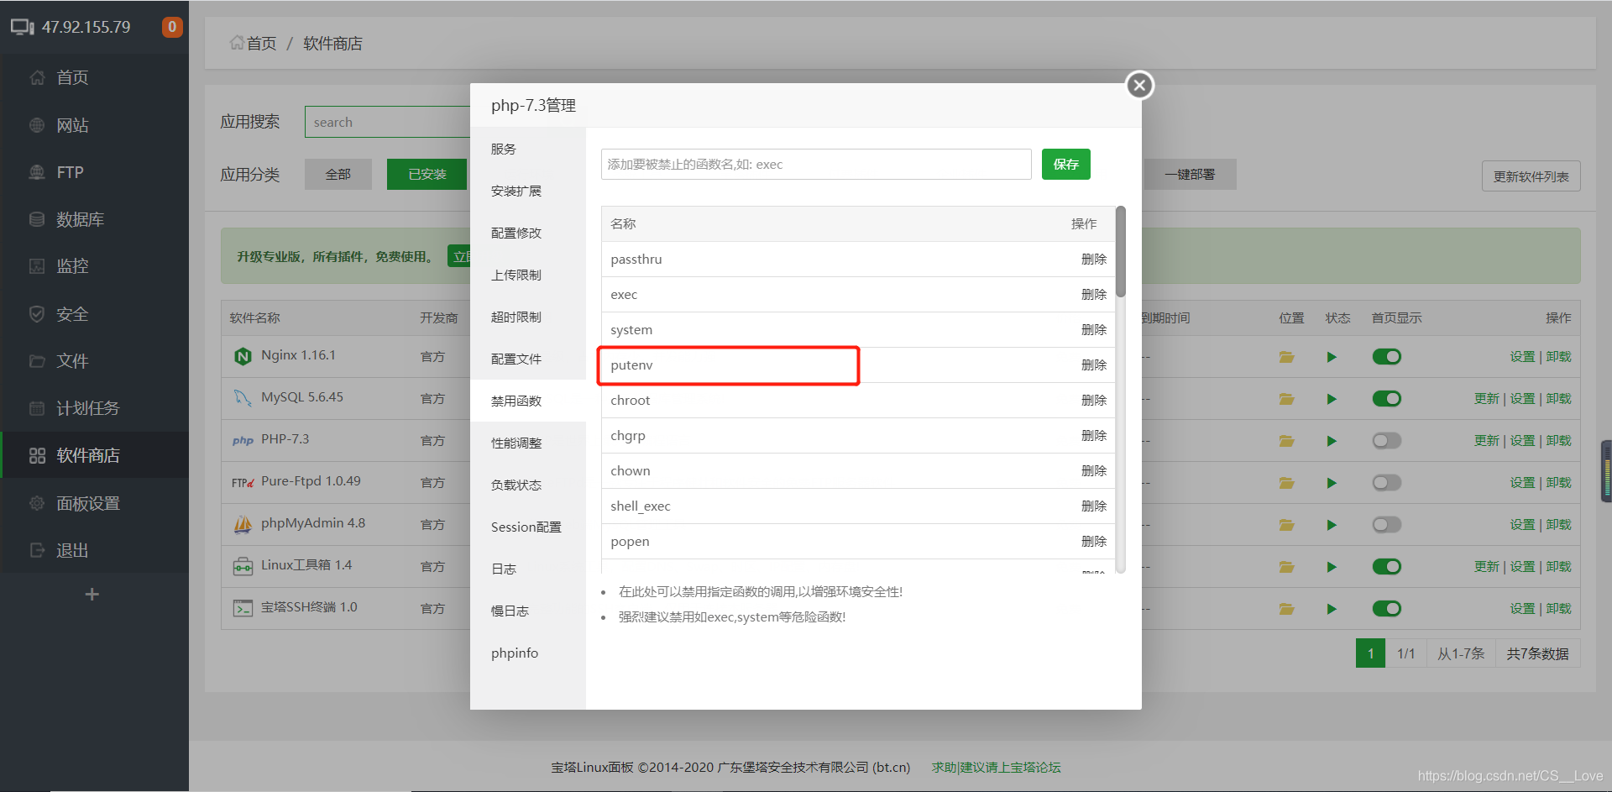Viewport: 1612px width, 792px height.
Task: Click the Nginx logo icon
Action: [x=243, y=356]
